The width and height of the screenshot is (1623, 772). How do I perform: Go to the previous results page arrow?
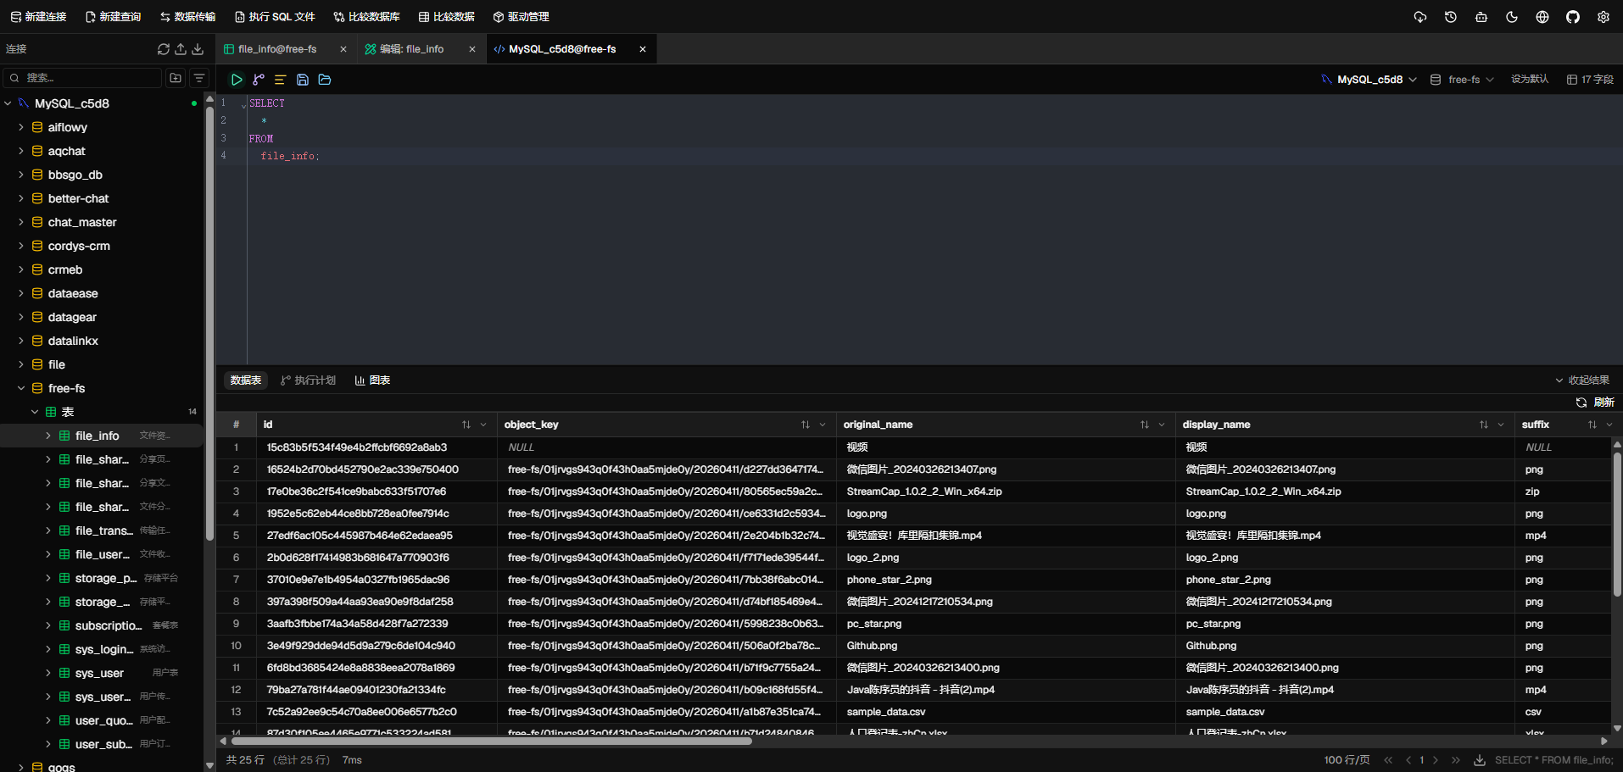pos(1408,760)
